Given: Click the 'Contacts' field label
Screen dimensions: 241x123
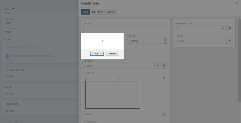Looking at the screenshot, I should coord(88,73).
